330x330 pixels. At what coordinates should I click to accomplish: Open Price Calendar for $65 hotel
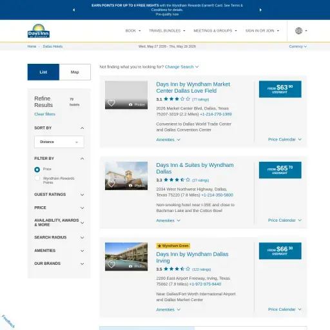tap(285, 220)
